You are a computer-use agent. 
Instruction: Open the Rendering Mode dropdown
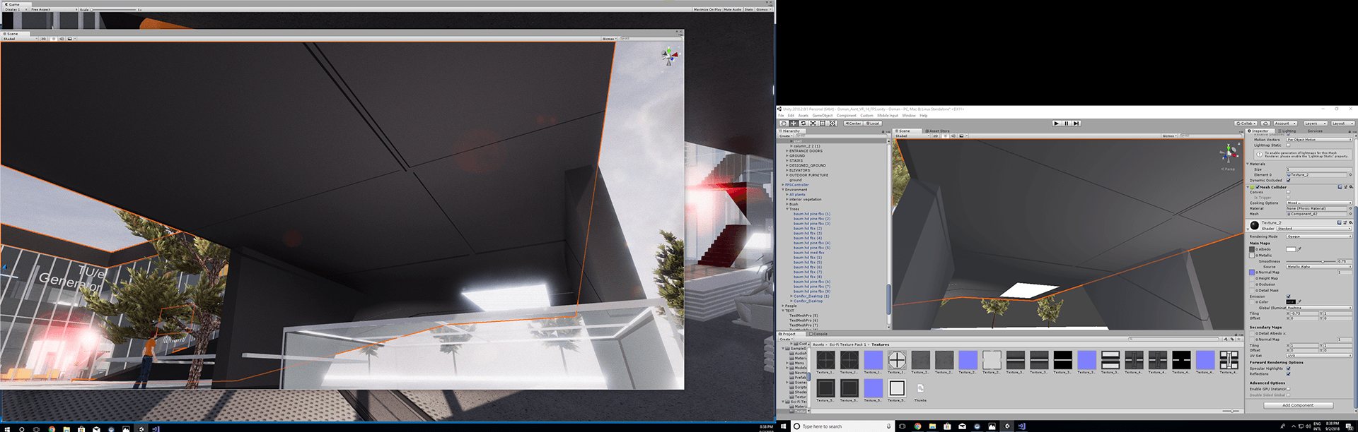pos(1318,236)
